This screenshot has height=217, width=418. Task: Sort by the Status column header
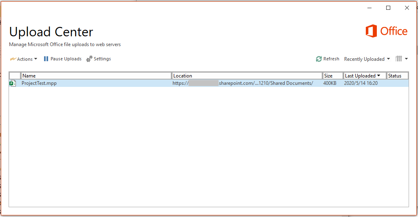(x=397, y=76)
